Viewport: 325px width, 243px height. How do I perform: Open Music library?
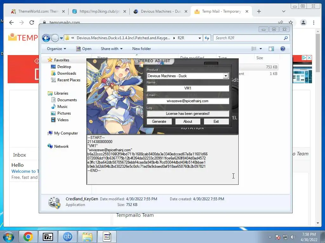pyautogui.click(x=62, y=107)
